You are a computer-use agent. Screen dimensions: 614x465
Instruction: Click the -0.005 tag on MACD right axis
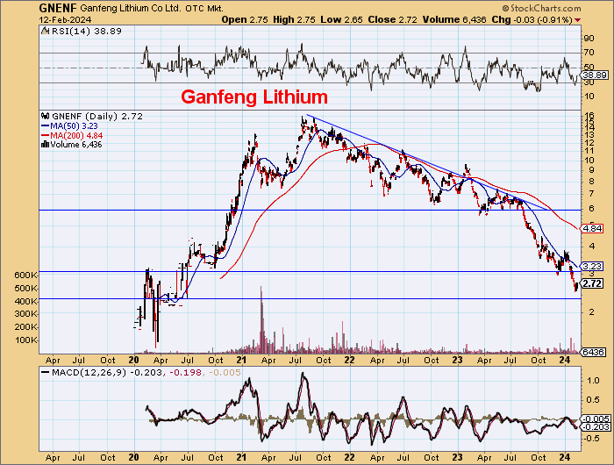point(596,418)
